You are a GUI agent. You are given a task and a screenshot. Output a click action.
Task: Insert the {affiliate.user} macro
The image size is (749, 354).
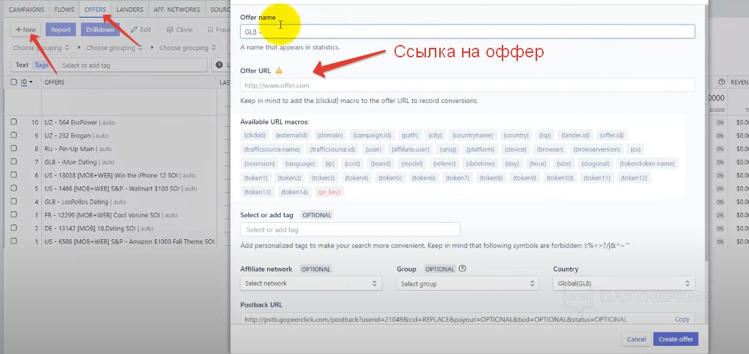pyautogui.click(x=411, y=149)
